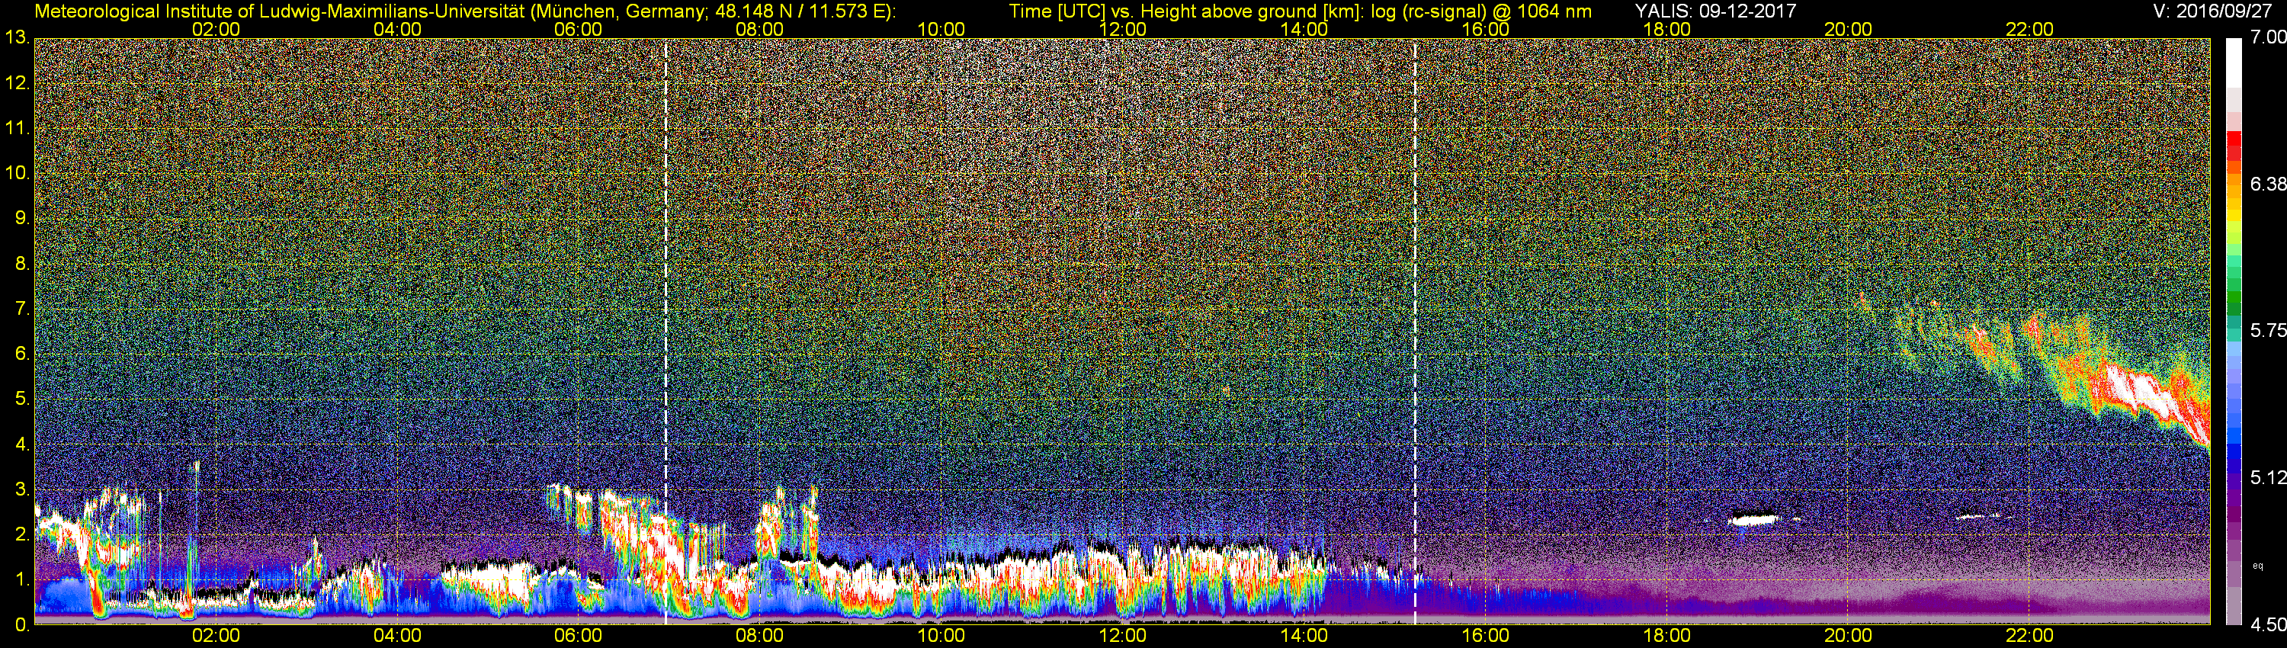This screenshot has height=648, width=2287.
Task: Click the Meteorological Institute title text
Action: [464, 11]
